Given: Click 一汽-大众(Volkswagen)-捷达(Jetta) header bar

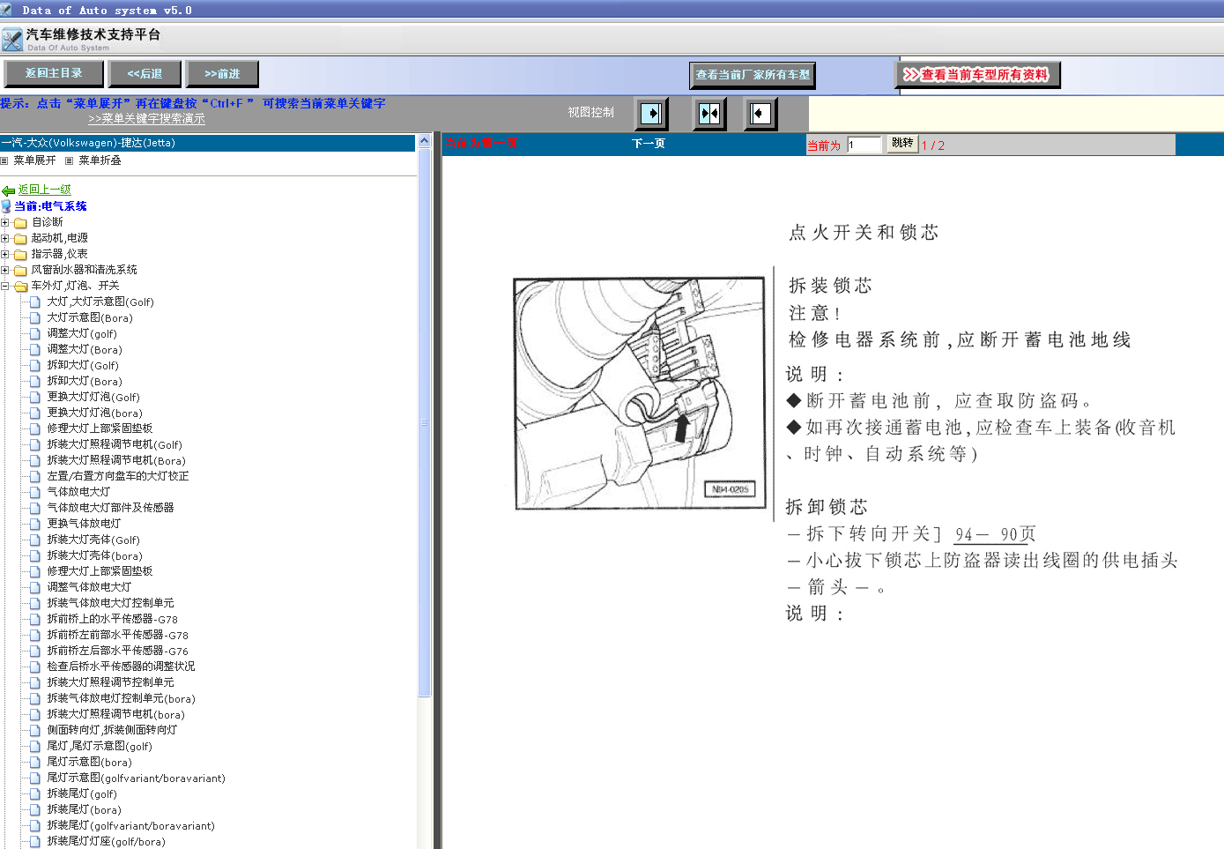Looking at the screenshot, I should click(208, 143).
